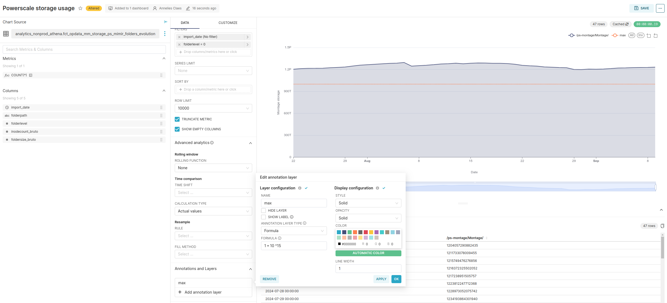
Task: Click REMOVE to delete the annotation layer
Action: 269,279
